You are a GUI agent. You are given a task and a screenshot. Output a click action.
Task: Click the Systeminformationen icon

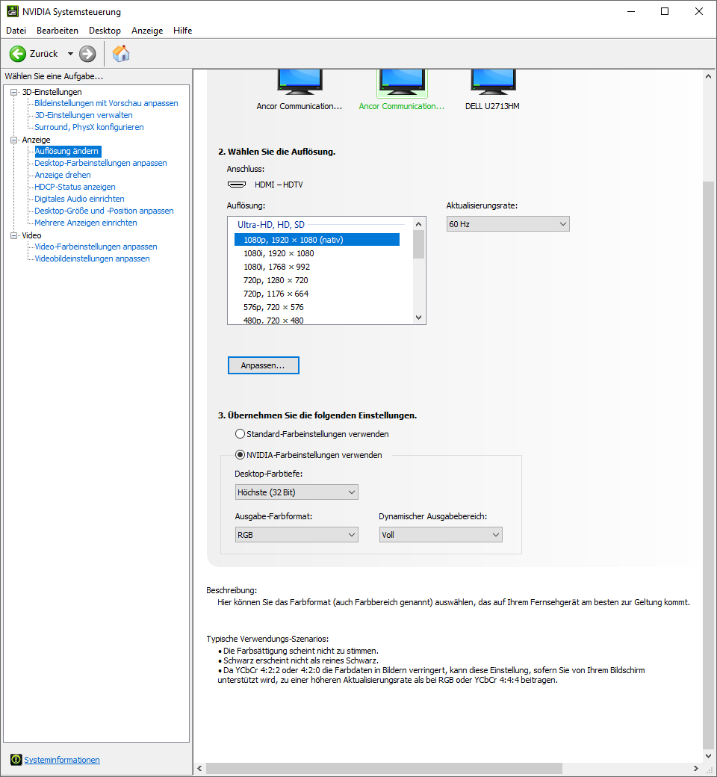pos(16,759)
